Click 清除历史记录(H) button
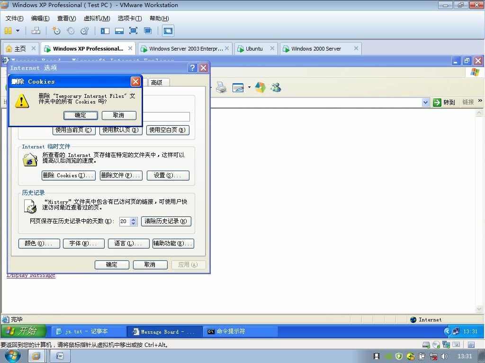 (166, 221)
